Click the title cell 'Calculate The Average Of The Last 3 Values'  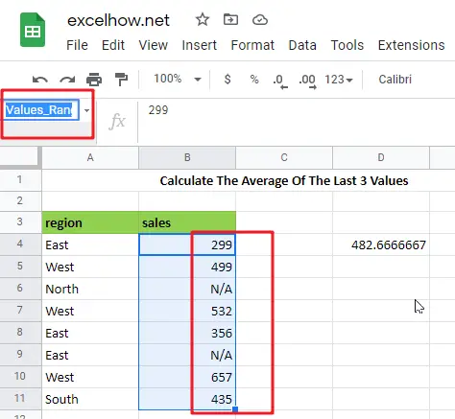[x=284, y=180]
